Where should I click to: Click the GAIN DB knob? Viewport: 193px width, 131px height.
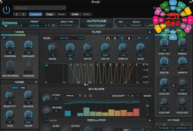pyautogui.click(x=164, y=61)
